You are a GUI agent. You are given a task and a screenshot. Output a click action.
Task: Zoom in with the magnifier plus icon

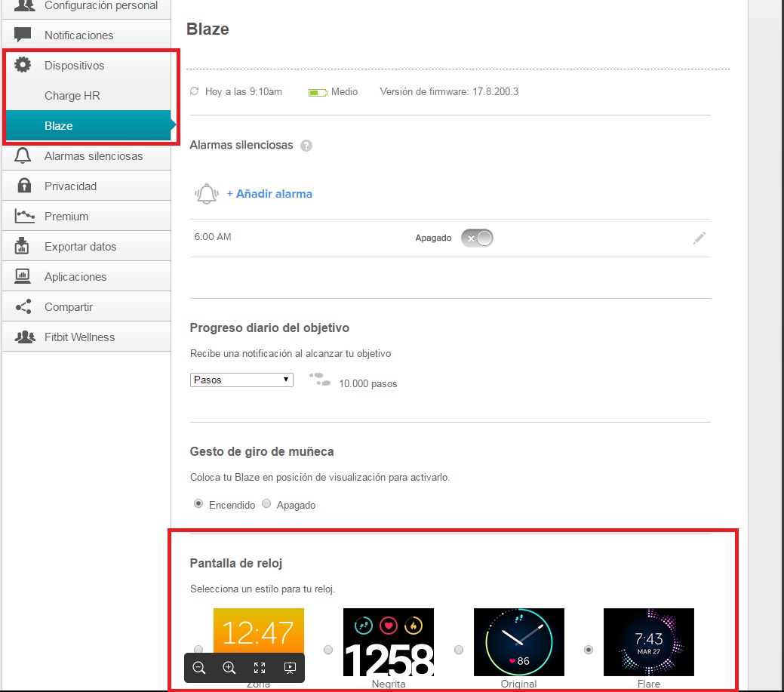(229, 668)
